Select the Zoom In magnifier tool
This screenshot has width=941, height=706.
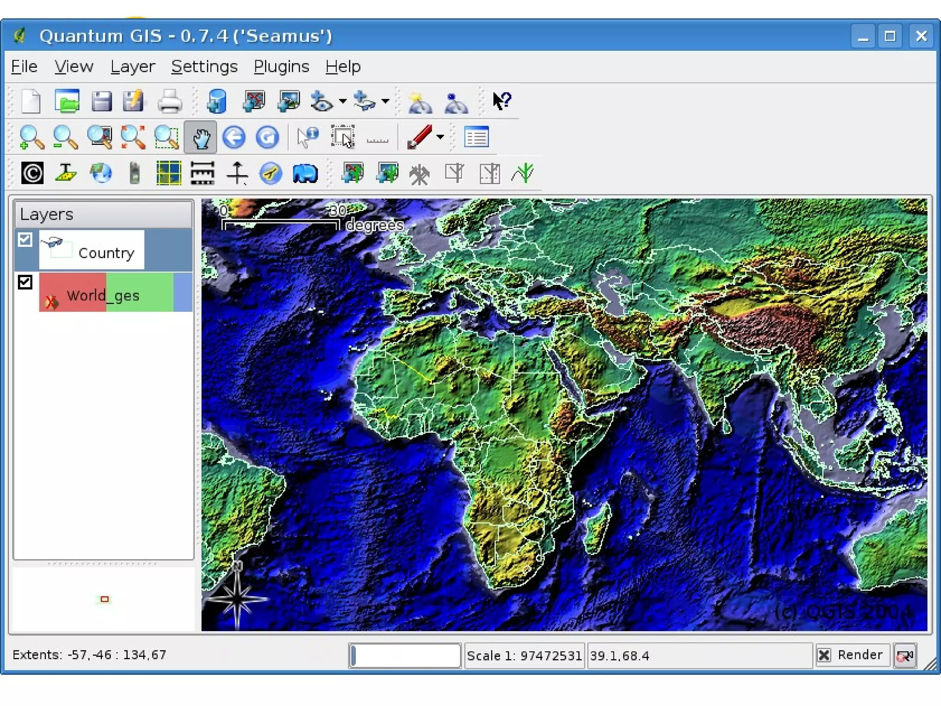(x=32, y=137)
